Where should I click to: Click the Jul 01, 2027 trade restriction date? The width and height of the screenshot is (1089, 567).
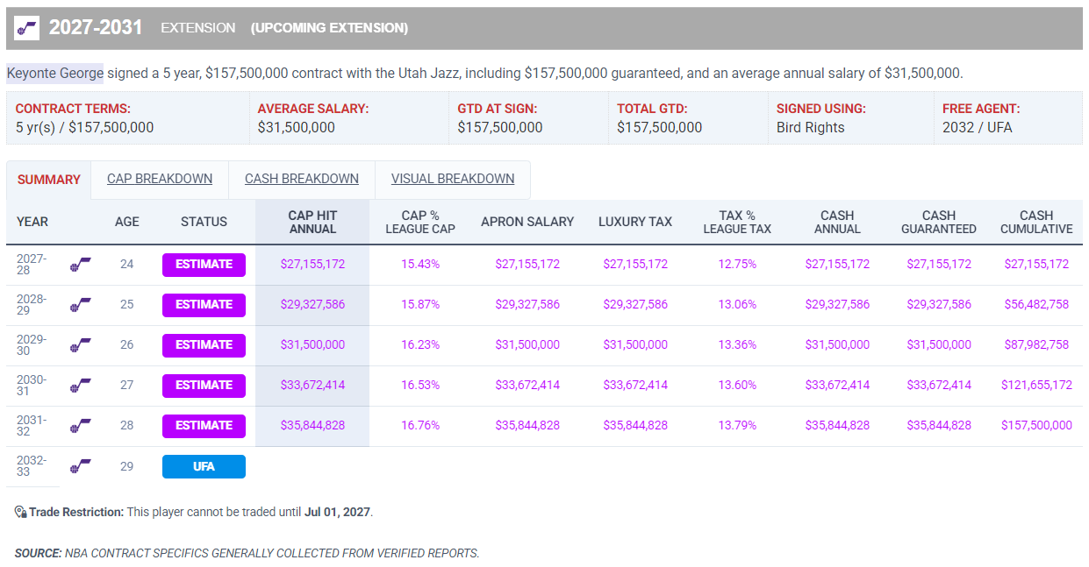[x=337, y=512]
